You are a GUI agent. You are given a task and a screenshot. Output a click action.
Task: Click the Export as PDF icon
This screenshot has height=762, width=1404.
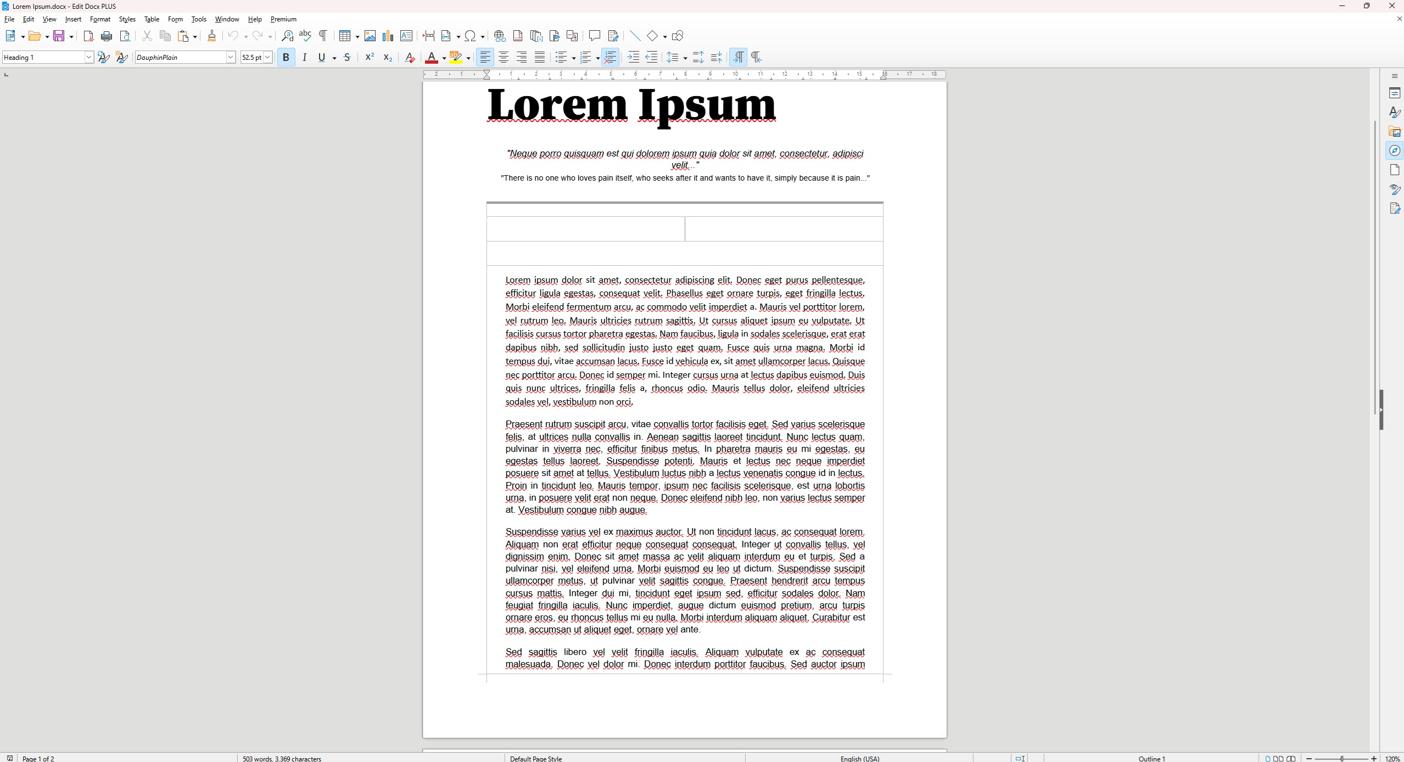coord(88,36)
